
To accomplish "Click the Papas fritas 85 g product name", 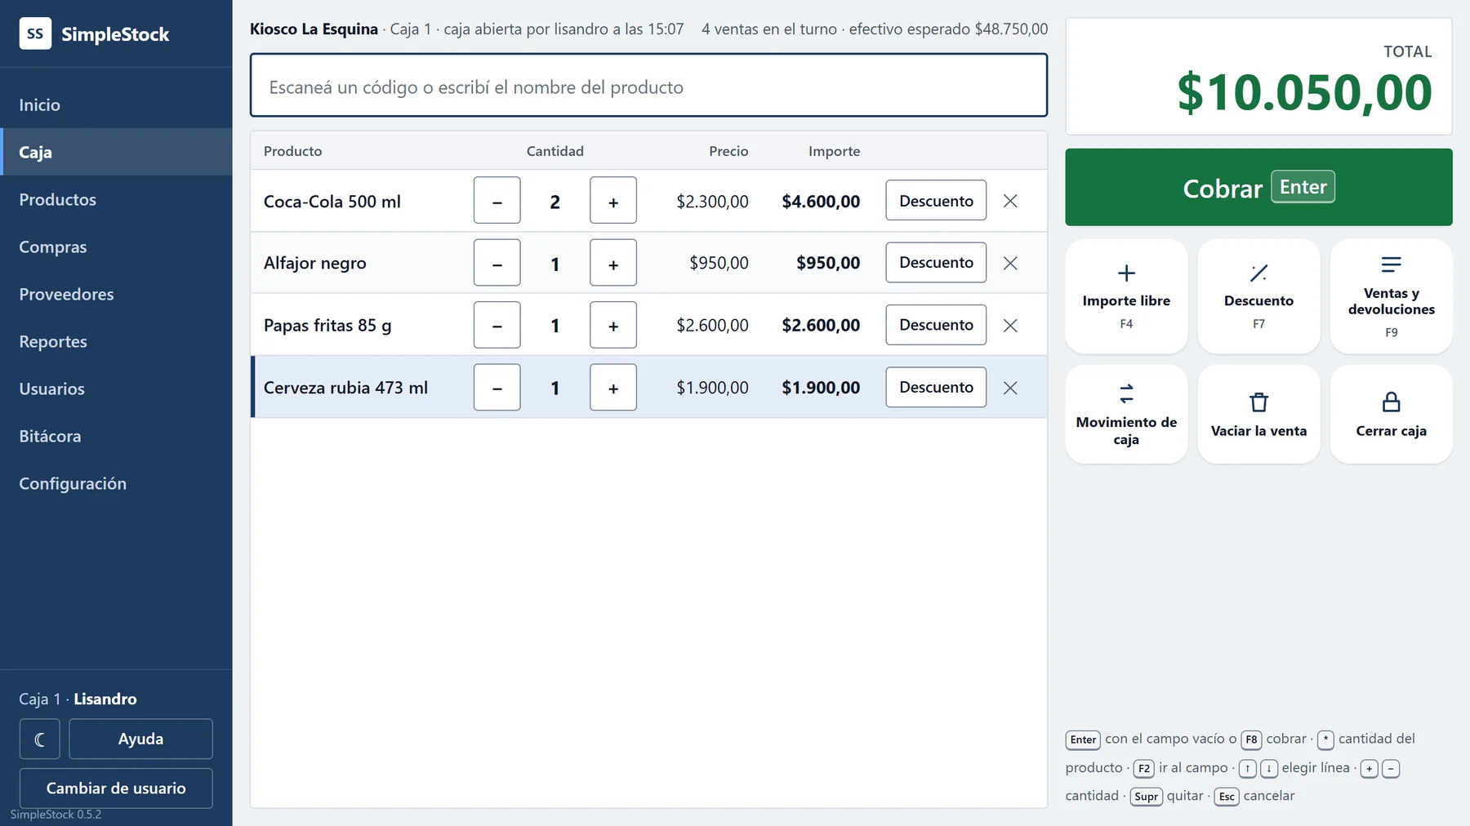I will [x=327, y=326].
